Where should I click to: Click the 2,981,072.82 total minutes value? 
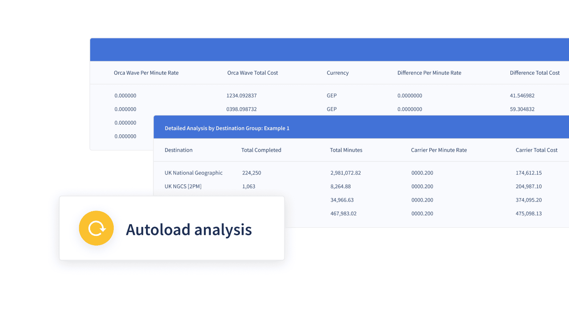(346, 173)
